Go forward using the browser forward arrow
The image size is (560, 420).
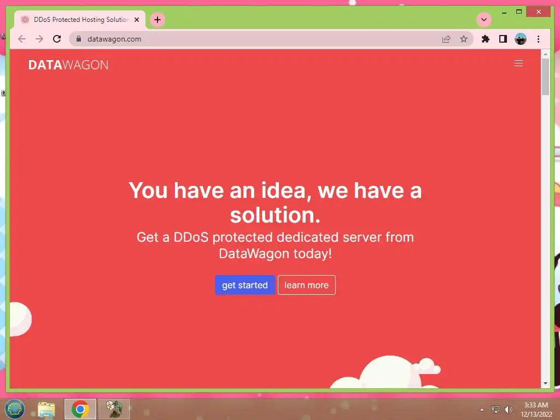tap(39, 39)
